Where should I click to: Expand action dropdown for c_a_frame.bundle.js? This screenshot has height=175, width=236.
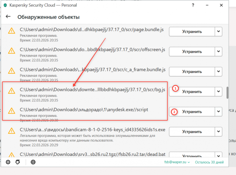pos(219,72)
